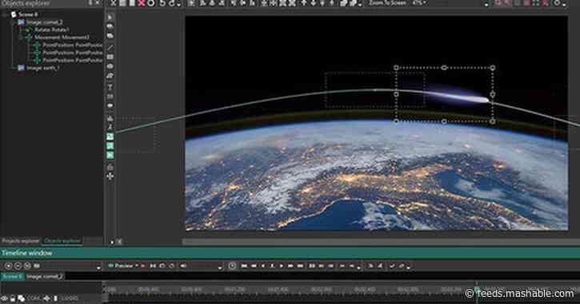Click the scissors Cut icon in top toolbar
This screenshot has width=580, height=304.
114,3
